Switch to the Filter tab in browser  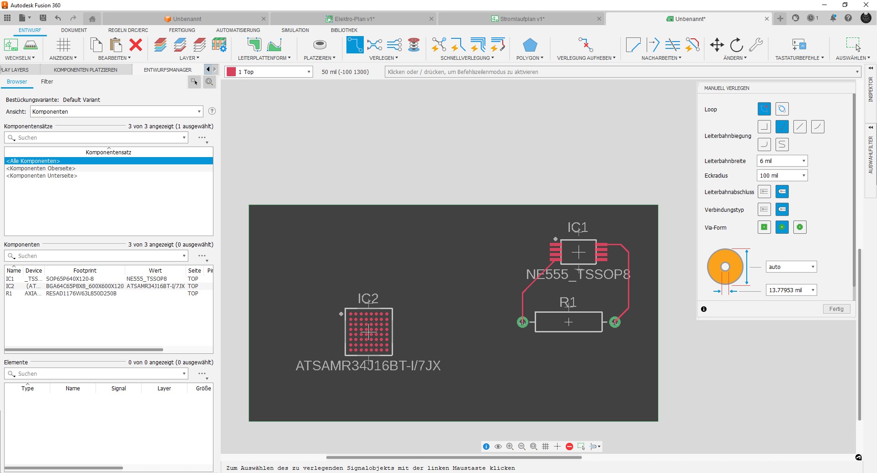47,82
